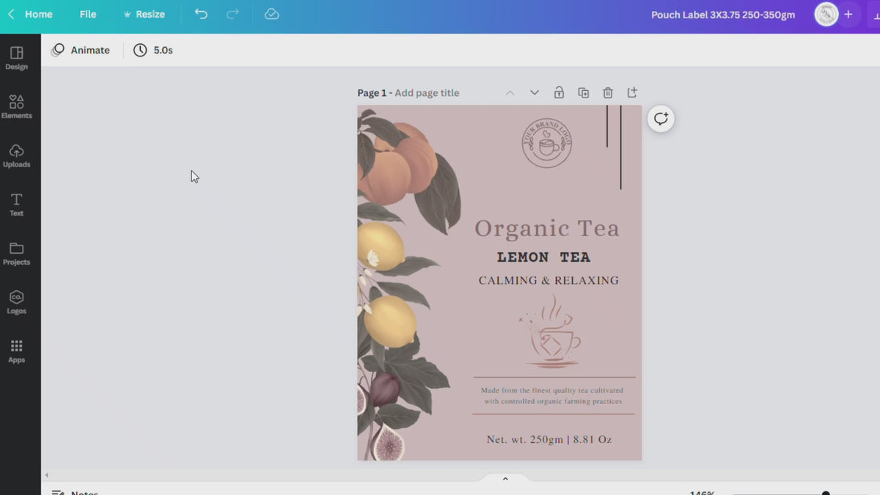
Task: Lock Page 1 with the padlock icon
Action: (x=559, y=92)
